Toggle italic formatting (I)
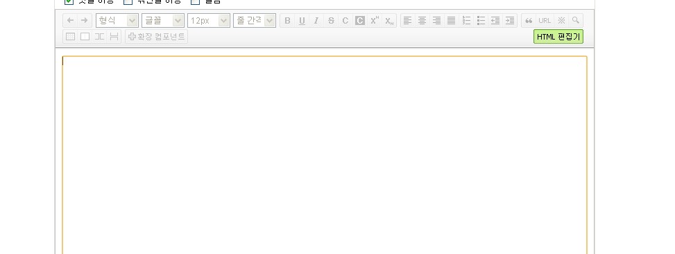The width and height of the screenshot is (675, 254). pos(316,21)
